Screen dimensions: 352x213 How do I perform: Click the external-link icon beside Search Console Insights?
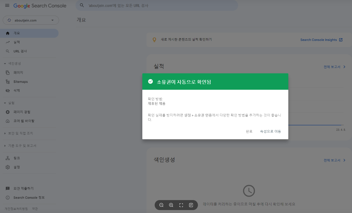click(x=341, y=40)
